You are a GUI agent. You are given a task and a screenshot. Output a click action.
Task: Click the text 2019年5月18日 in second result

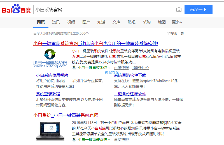(x=84, y=123)
